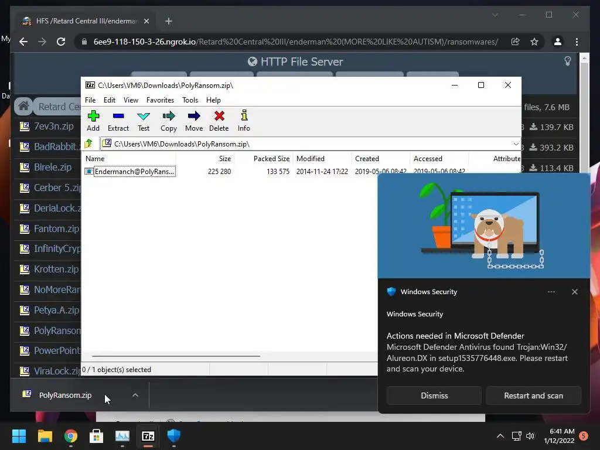The height and width of the screenshot is (450, 600).
Task: Click the HFS home icon
Action: pyautogui.click(x=23, y=106)
